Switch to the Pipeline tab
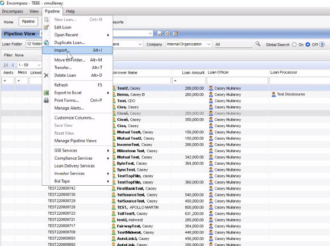Viewport: 330px width, 246px height. (28, 22)
